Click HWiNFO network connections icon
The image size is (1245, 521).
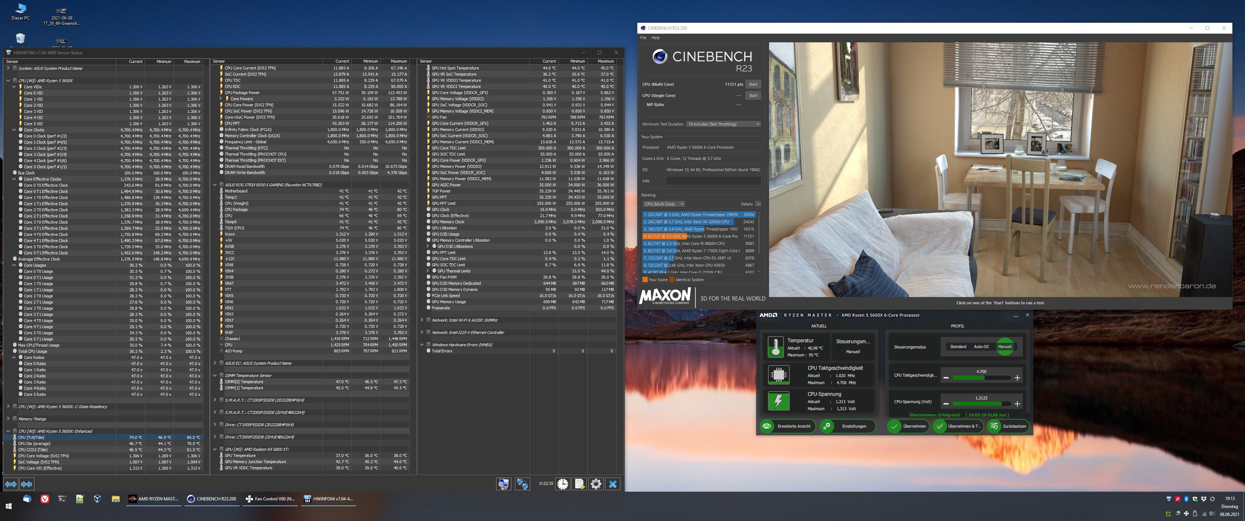pyautogui.click(x=523, y=484)
